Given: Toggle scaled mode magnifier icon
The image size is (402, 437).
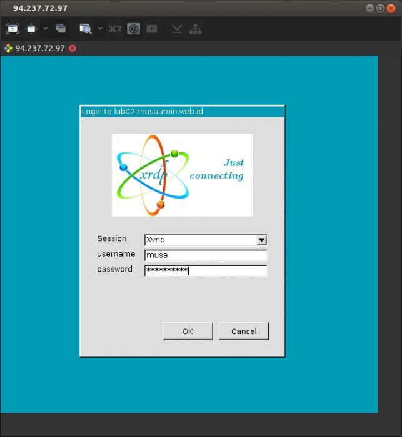Looking at the screenshot, I should [x=86, y=29].
